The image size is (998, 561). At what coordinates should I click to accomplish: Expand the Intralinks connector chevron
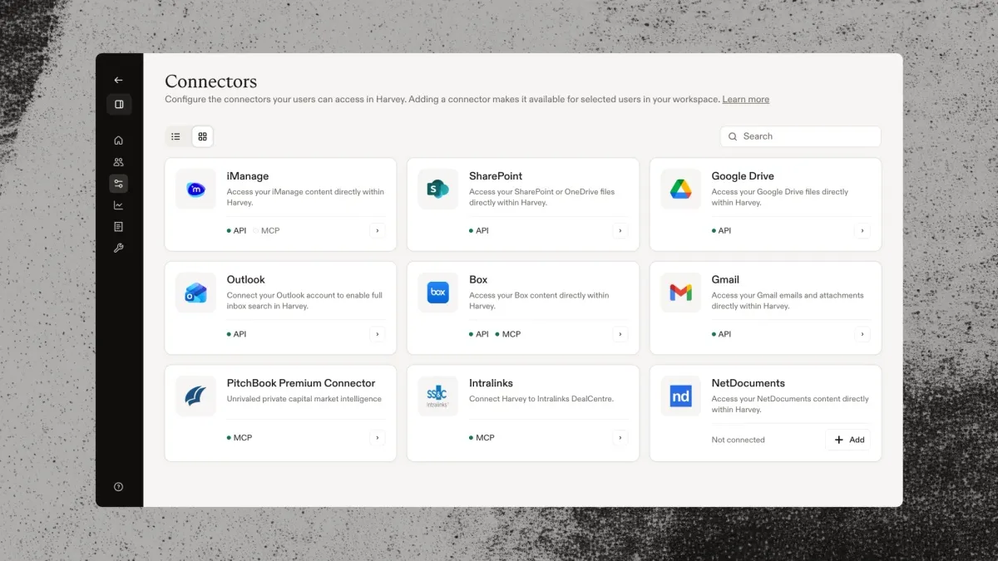[x=620, y=438]
